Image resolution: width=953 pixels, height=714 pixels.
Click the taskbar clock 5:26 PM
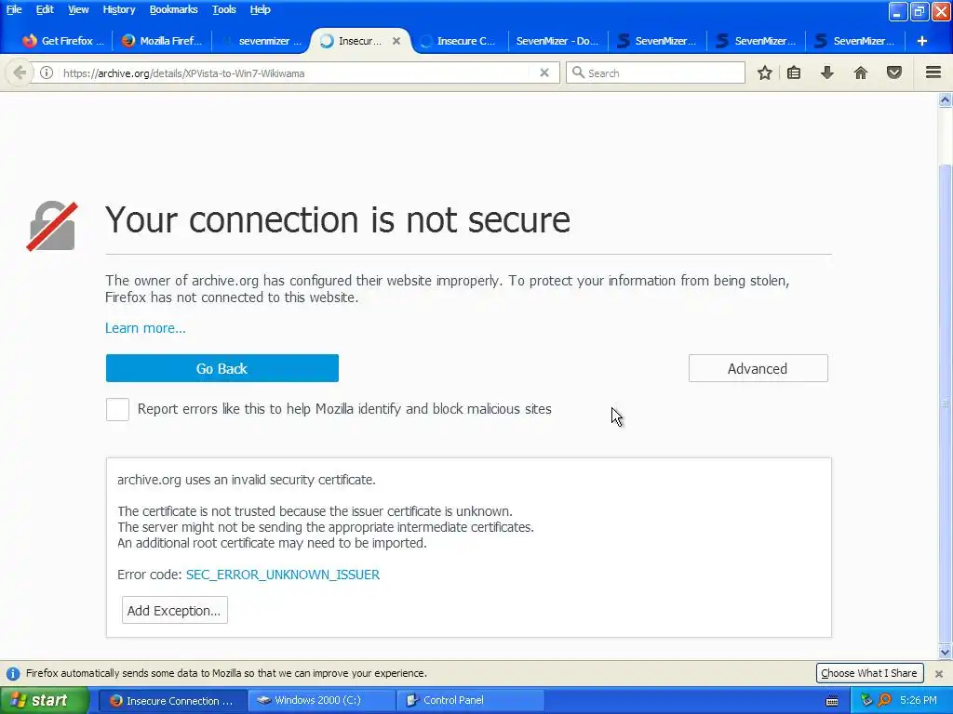pyautogui.click(x=919, y=701)
